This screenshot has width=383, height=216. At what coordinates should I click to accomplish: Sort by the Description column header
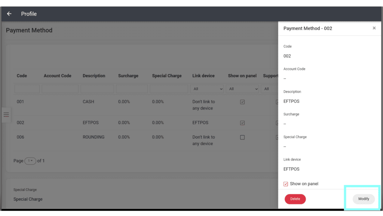[x=94, y=76]
